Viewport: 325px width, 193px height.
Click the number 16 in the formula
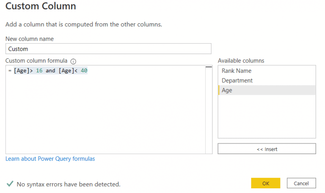pos(39,71)
